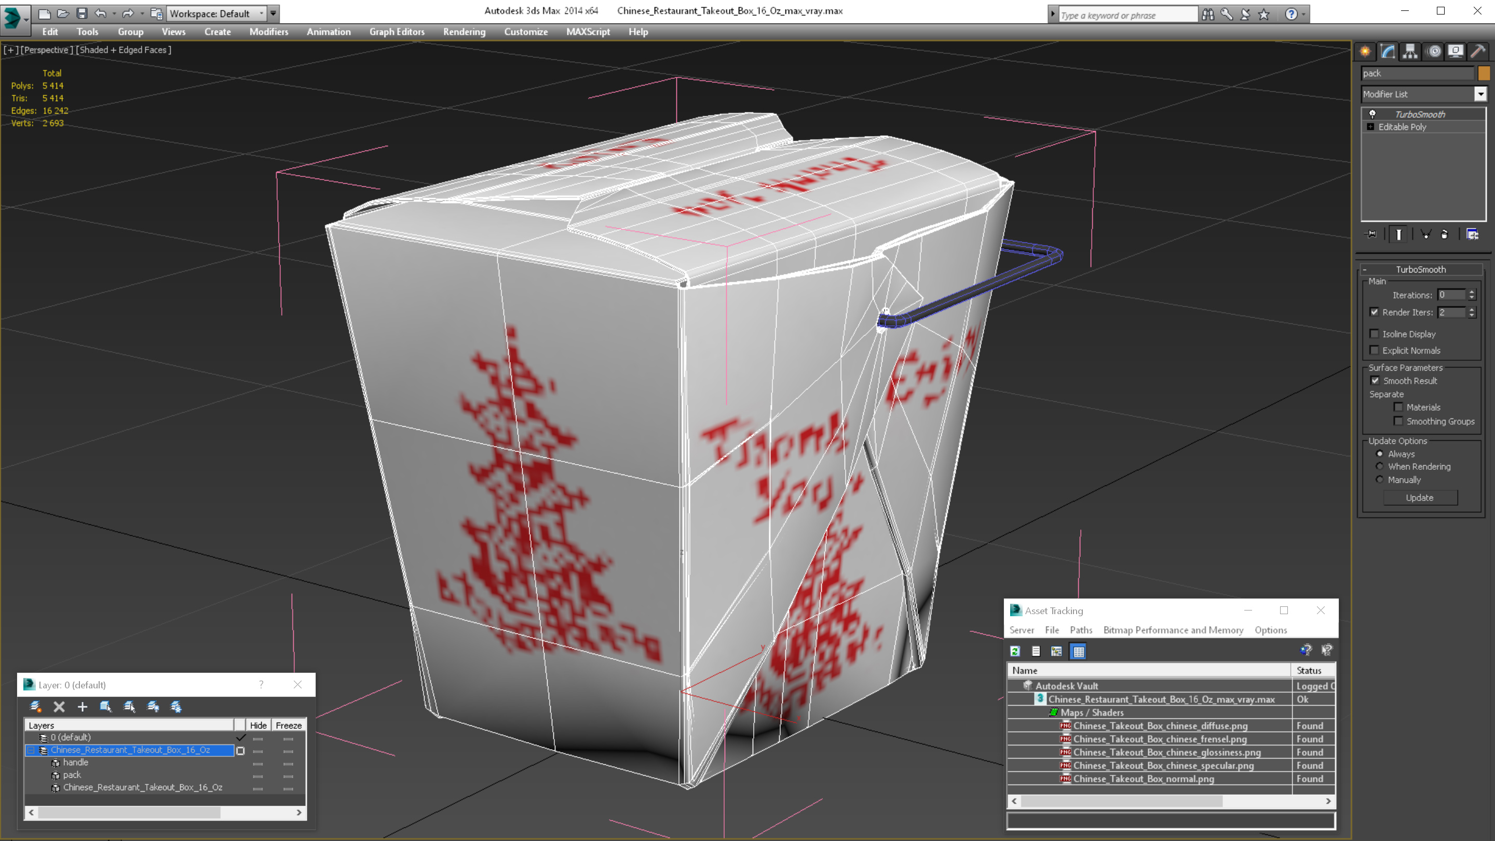The image size is (1495, 841).
Task: Click Tree View icon in Asset Tracking toolbar
Action: coord(1057,651)
